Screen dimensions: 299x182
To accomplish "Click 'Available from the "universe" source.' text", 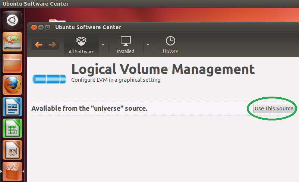I will tap(89, 109).
